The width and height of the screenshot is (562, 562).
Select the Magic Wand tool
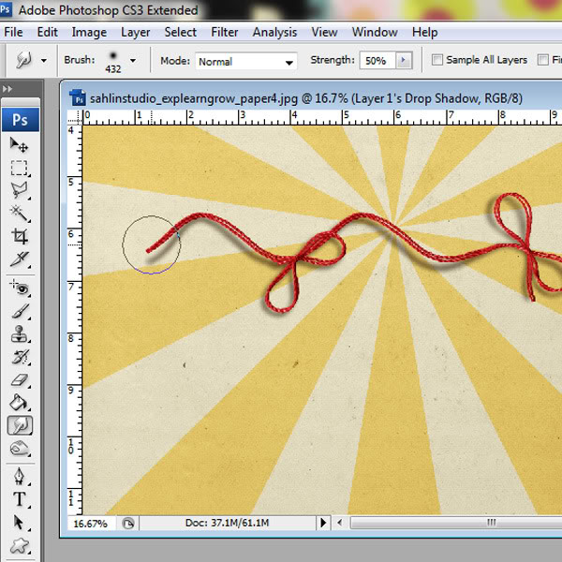coord(20,213)
